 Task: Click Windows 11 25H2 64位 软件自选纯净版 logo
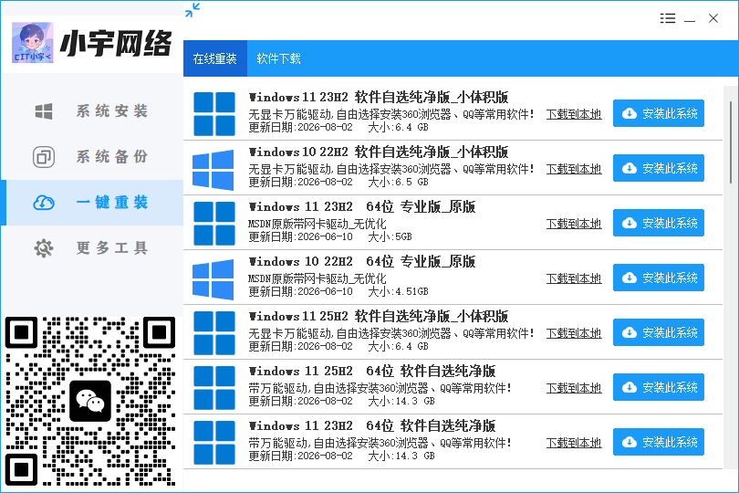point(214,387)
